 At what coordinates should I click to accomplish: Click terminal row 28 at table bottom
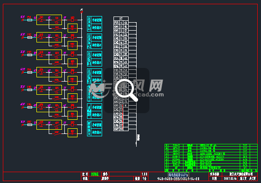pos(121,129)
